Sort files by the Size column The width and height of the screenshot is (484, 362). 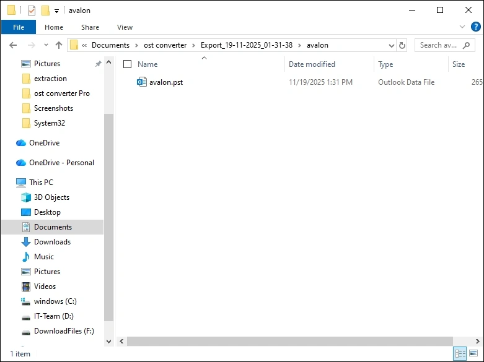pyautogui.click(x=459, y=64)
